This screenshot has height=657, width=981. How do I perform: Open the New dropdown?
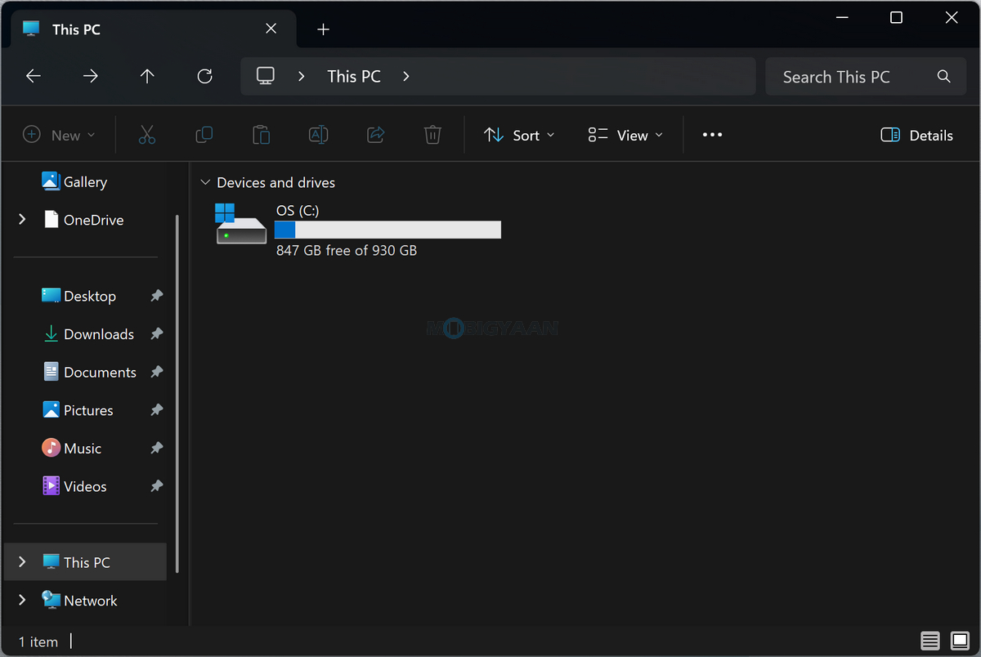59,136
